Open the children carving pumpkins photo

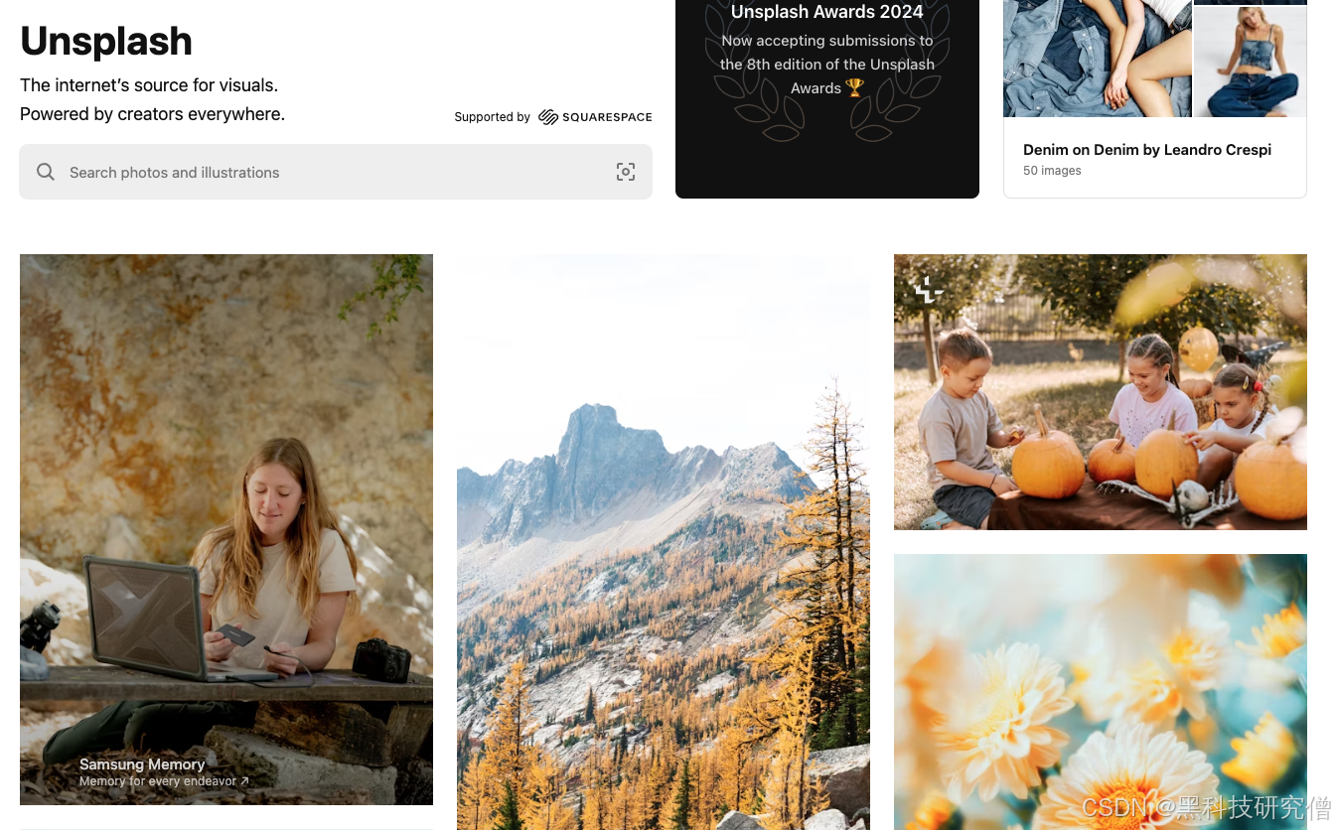[x=1101, y=392]
